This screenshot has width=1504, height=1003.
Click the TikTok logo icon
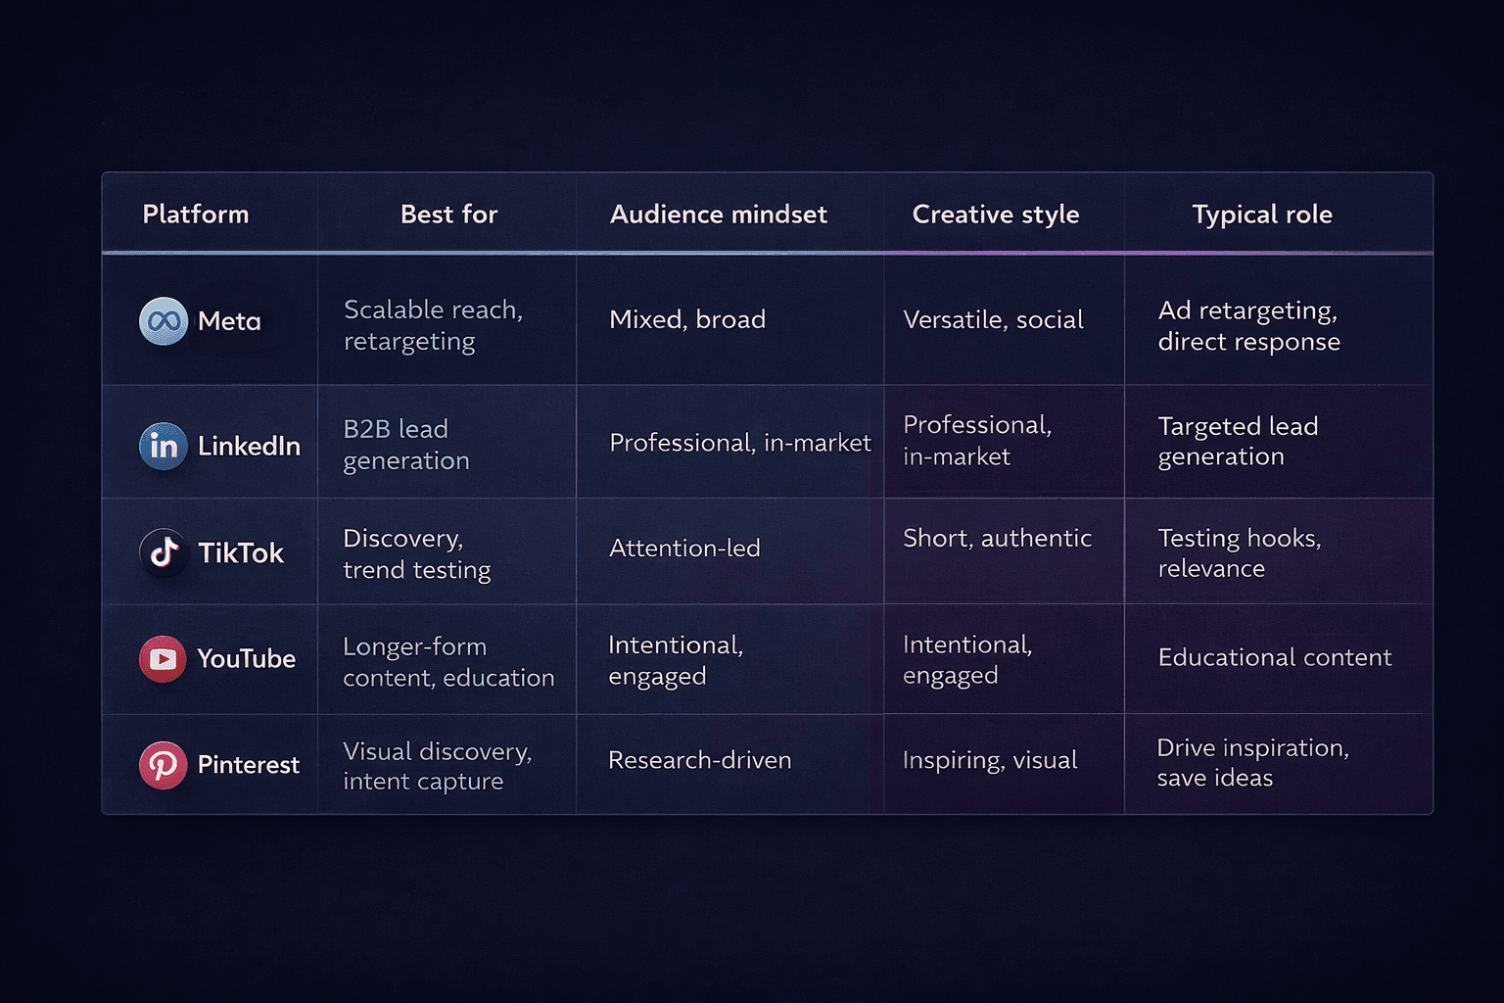click(x=164, y=552)
